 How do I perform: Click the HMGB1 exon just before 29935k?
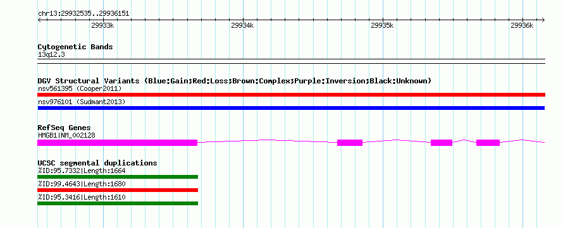click(x=350, y=143)
